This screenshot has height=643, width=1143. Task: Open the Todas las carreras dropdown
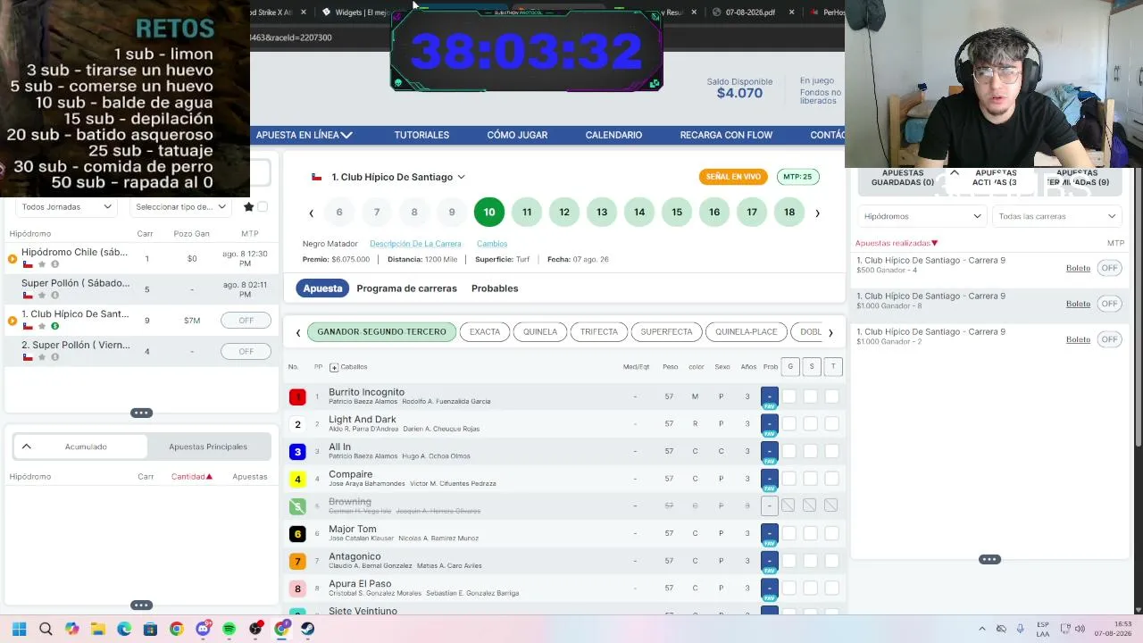click(1057, 216)
